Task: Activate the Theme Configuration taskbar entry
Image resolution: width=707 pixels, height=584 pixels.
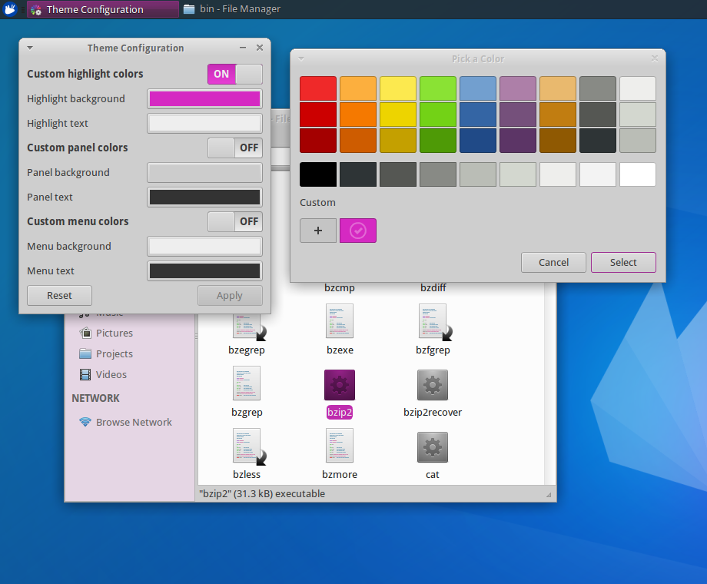Action: click(x=102, y=9)
